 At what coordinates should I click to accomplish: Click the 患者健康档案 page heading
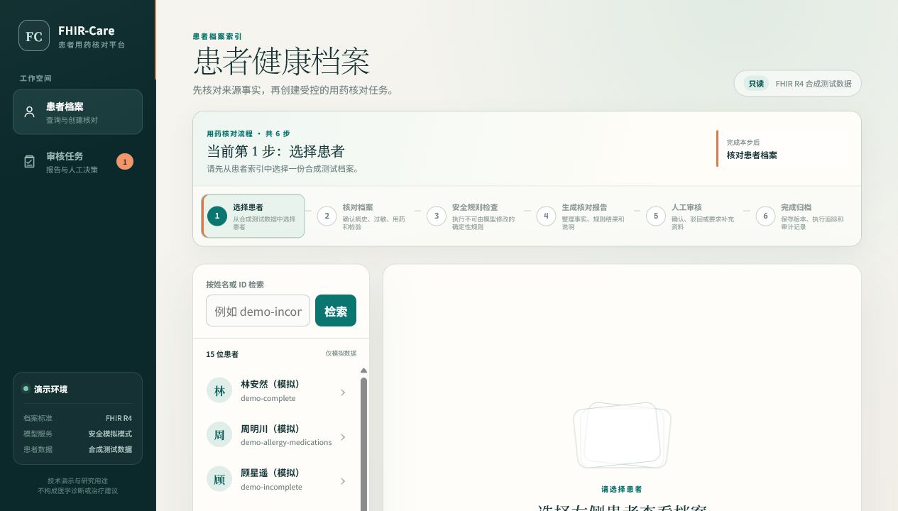(281, 62)
